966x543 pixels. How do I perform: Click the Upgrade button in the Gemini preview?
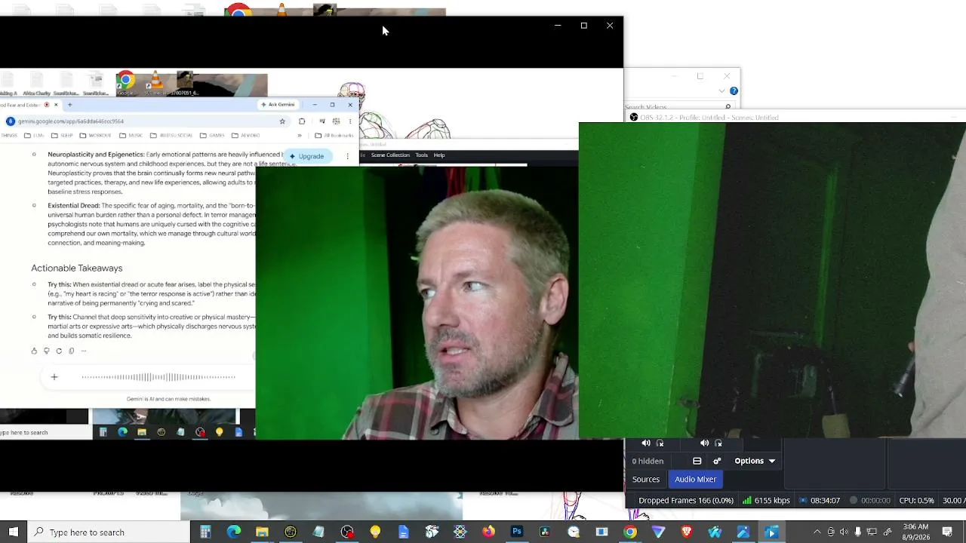(306, 156)
